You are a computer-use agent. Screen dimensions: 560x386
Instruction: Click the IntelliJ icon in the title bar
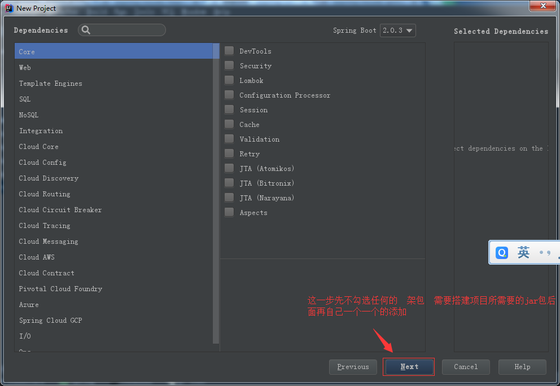tap(9, 8)
